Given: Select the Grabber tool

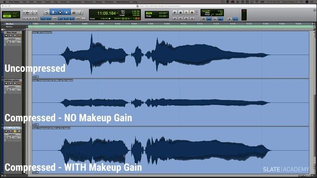Looking at the screenshot, I should (x=66, y=12).
